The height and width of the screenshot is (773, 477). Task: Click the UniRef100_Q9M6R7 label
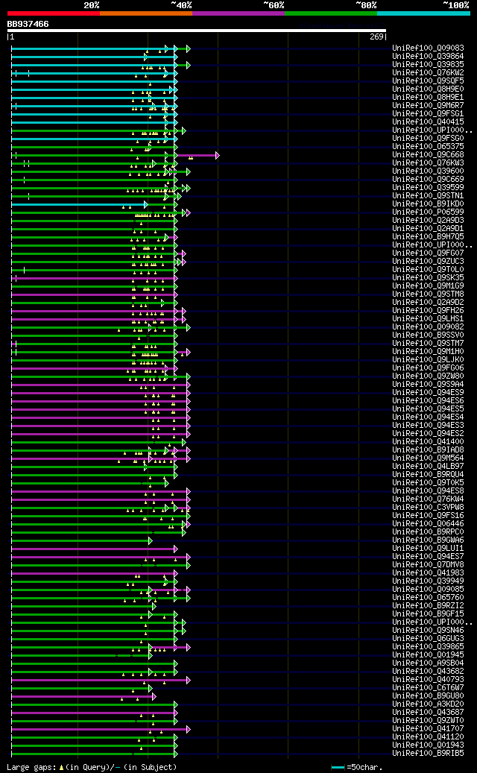tap(428, 106)
